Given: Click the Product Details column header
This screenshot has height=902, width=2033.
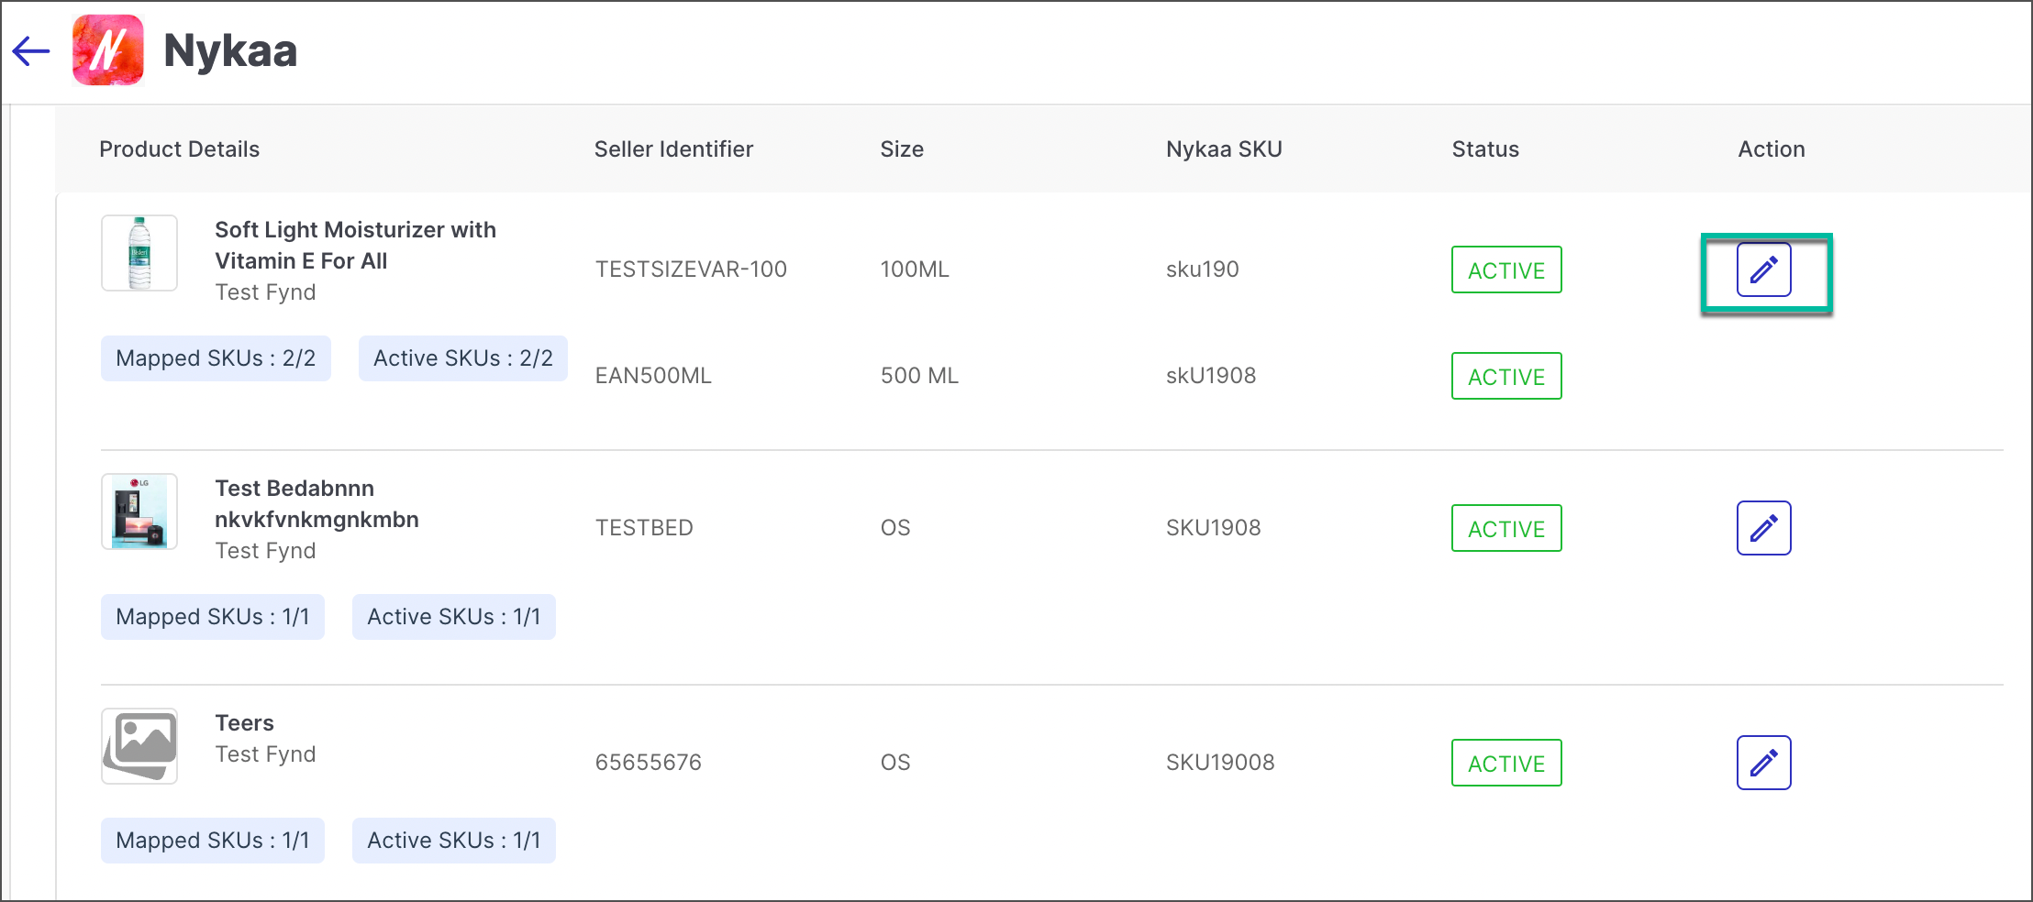Looking at the screenshot, I should (x=179, y=149).
